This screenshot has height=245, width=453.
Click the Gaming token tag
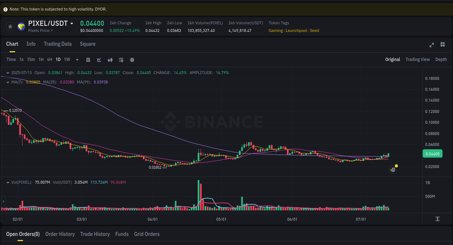point(276,30)
